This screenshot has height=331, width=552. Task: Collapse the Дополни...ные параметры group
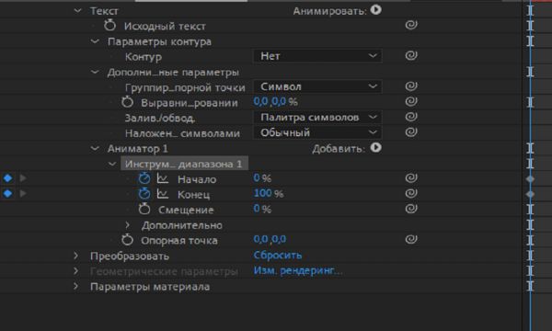tap(95, 72)
